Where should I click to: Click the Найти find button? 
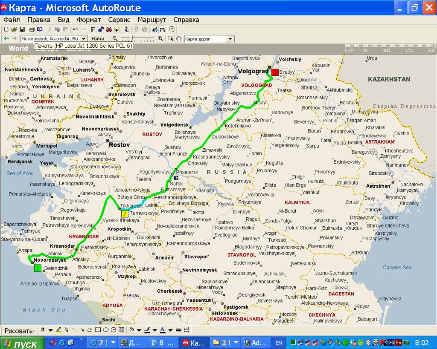[98, 39]
